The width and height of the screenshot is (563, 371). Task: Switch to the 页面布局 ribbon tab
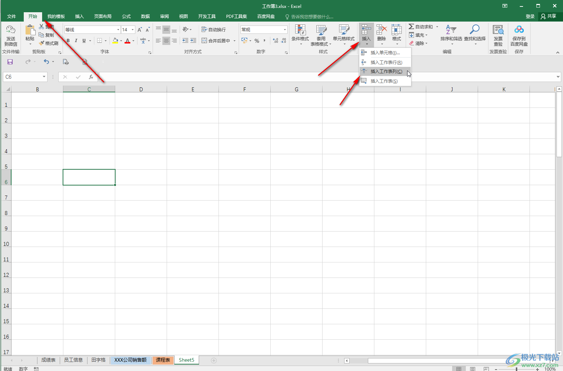(103, 17)
